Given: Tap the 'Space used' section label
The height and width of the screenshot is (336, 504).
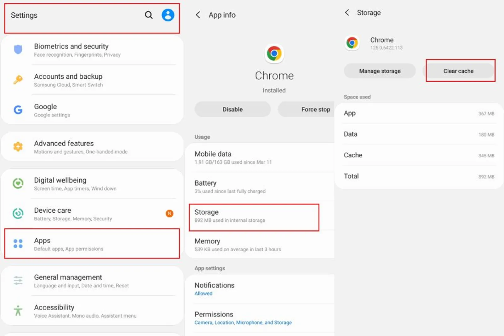Looking at the screenshot, I should (x=357, y=97).
